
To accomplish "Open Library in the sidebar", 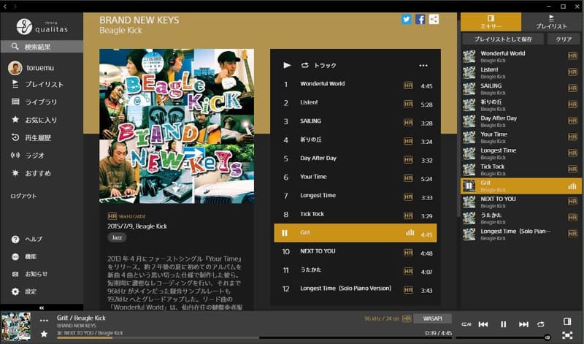I will [34, 102].
